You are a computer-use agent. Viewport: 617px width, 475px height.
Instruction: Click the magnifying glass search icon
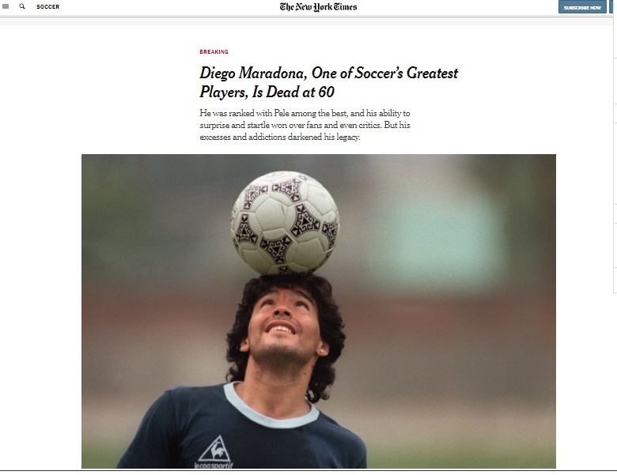coord(22,6)
